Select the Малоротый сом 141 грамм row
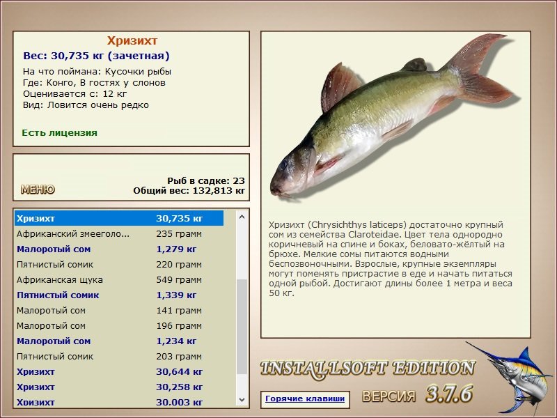The height and width of the screenshot is (418, 557). 119,310
